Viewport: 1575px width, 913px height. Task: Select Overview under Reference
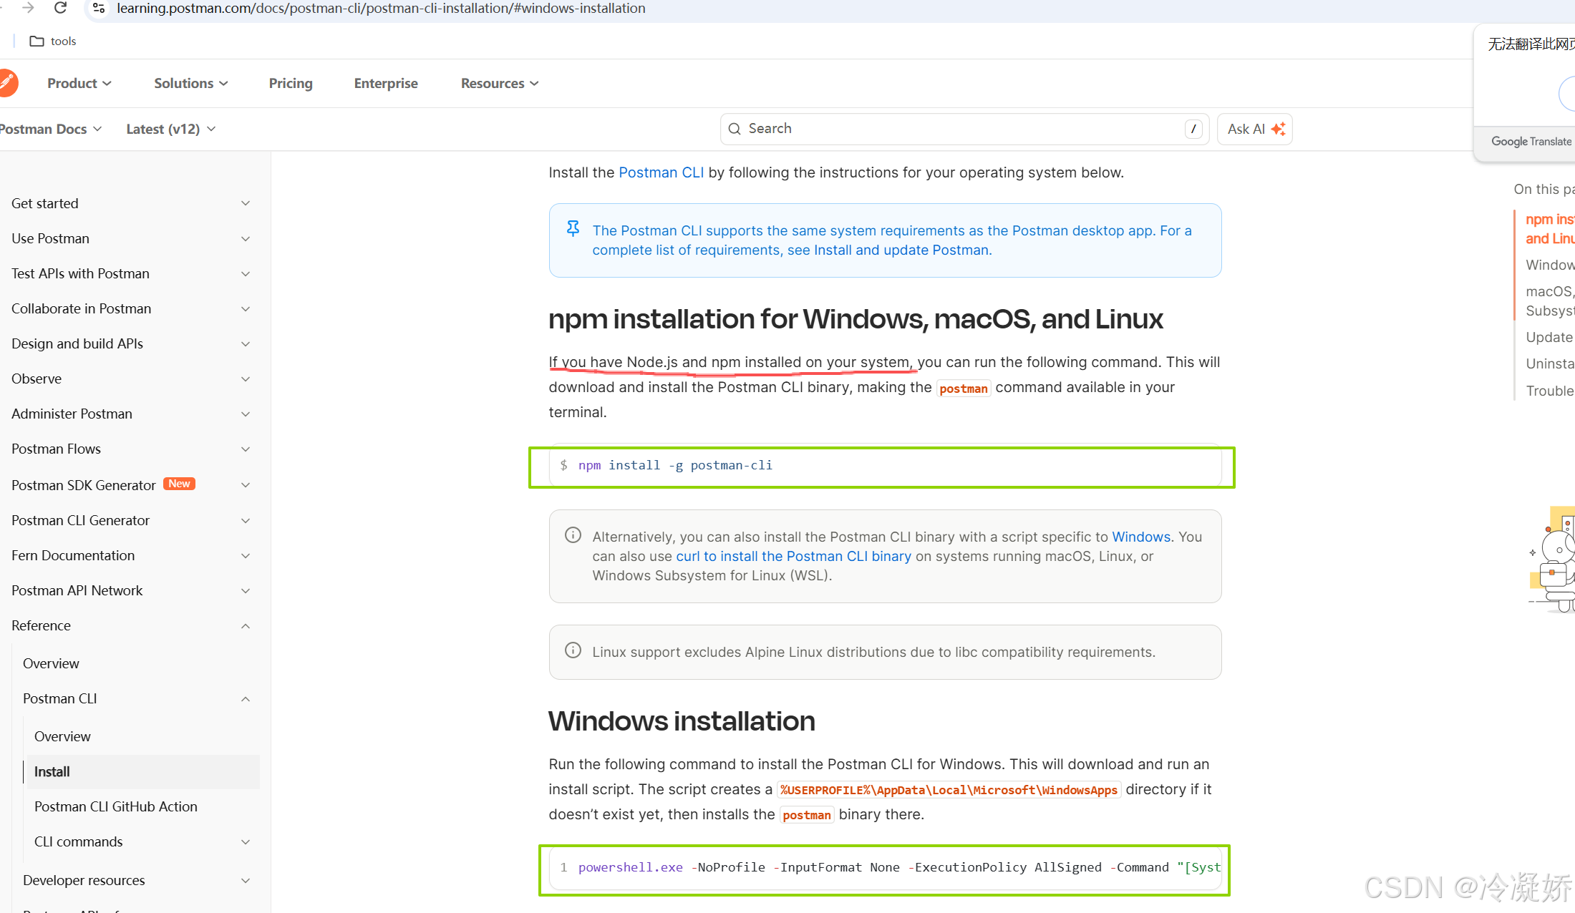(51, 664)
